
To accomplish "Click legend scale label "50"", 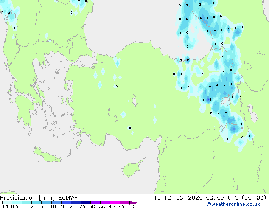I will (x=131, y=206).
